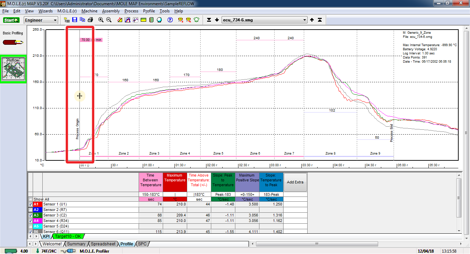Open the Process menu
The image size is (470, 254).
pyautogui.click(x=131, y=11)
